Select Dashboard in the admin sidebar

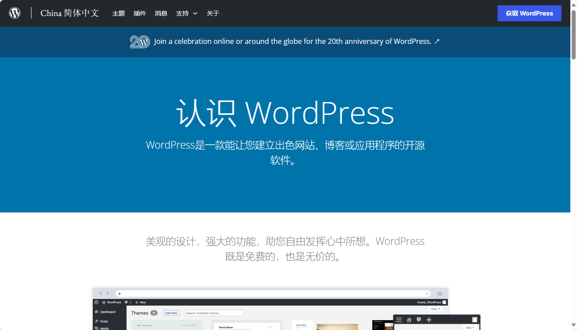(x=105, y=312)
